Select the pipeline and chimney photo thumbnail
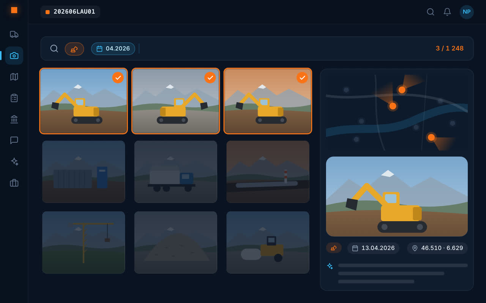 coord(268,172)
